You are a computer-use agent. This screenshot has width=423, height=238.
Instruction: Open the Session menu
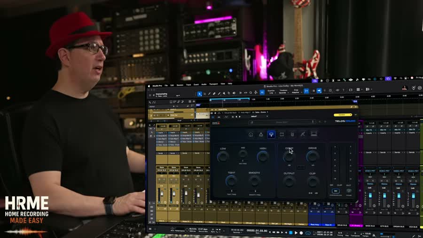point(180,85)
